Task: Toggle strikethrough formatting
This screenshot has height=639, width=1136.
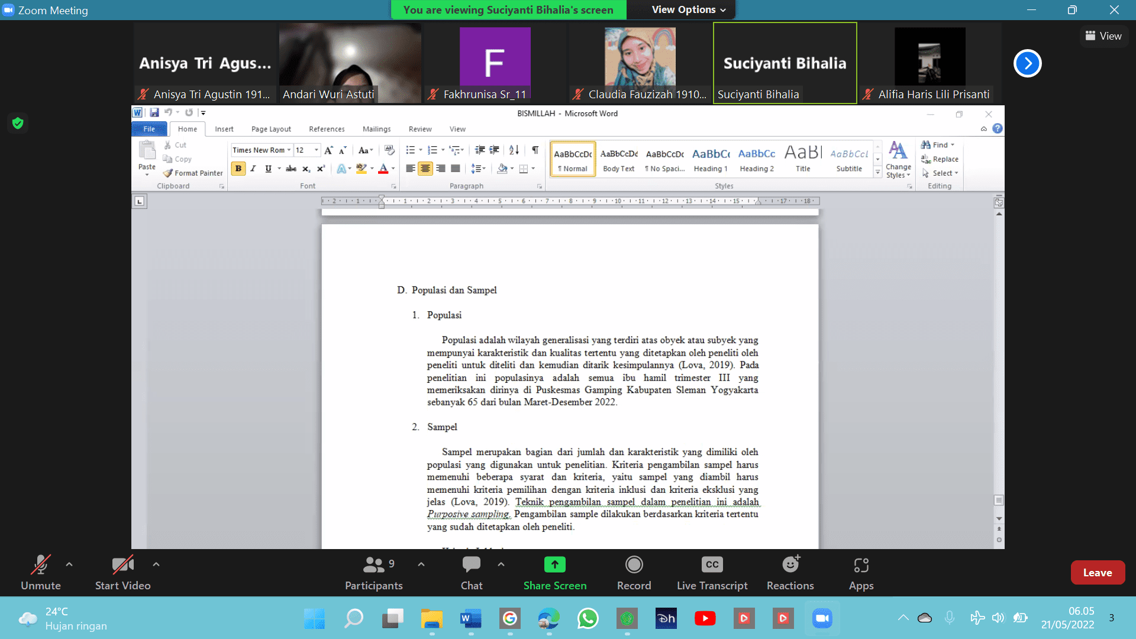Action: pyautogui.click(x=291, y=169)
